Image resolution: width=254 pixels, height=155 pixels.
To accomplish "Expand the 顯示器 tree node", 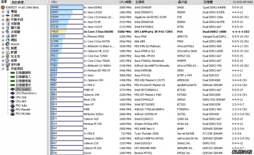I will (3, 28).
